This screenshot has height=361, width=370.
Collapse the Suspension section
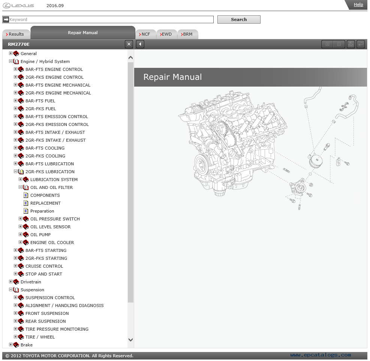tap(10, 289)
